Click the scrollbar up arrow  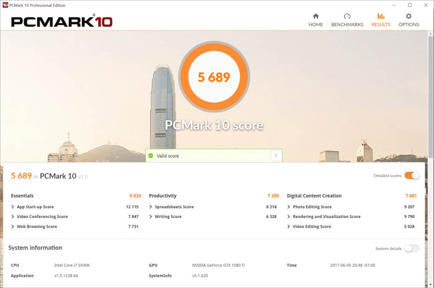pyautogui.click(x=430, y=34)
